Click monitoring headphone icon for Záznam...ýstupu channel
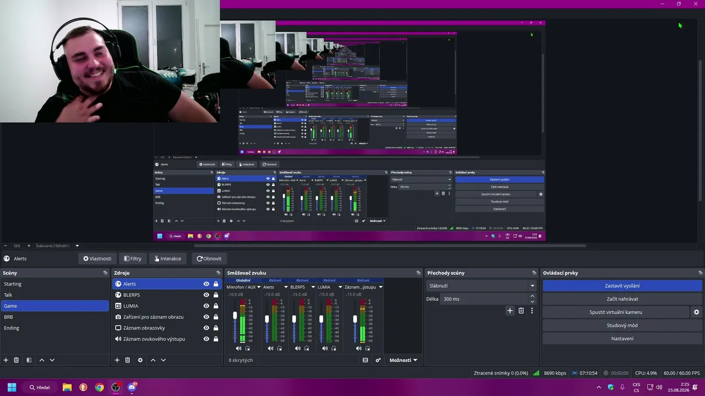The image size is (705, 396). click(368, 348)
